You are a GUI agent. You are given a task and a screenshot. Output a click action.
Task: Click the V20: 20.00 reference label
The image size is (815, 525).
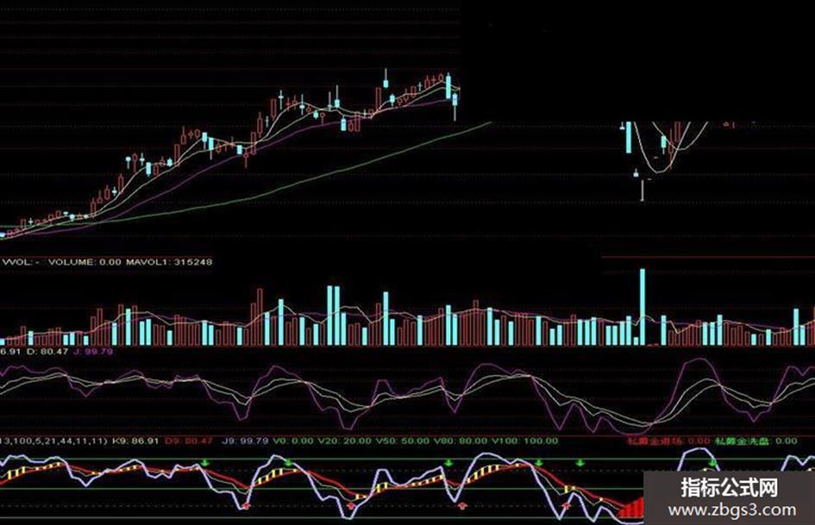pos(345,441)
